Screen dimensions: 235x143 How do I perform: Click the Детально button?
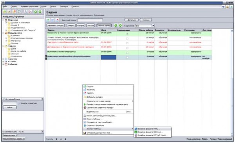(132, 20)
